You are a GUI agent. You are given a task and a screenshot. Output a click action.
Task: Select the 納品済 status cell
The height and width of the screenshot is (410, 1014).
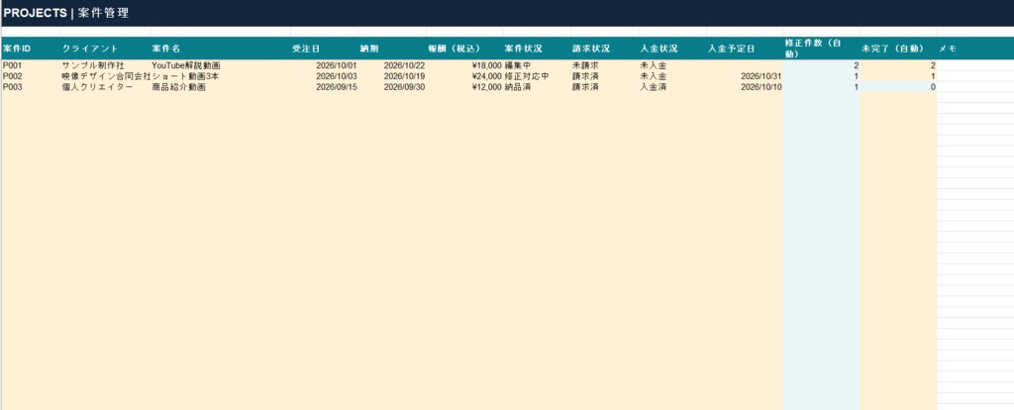click(537, 87)
